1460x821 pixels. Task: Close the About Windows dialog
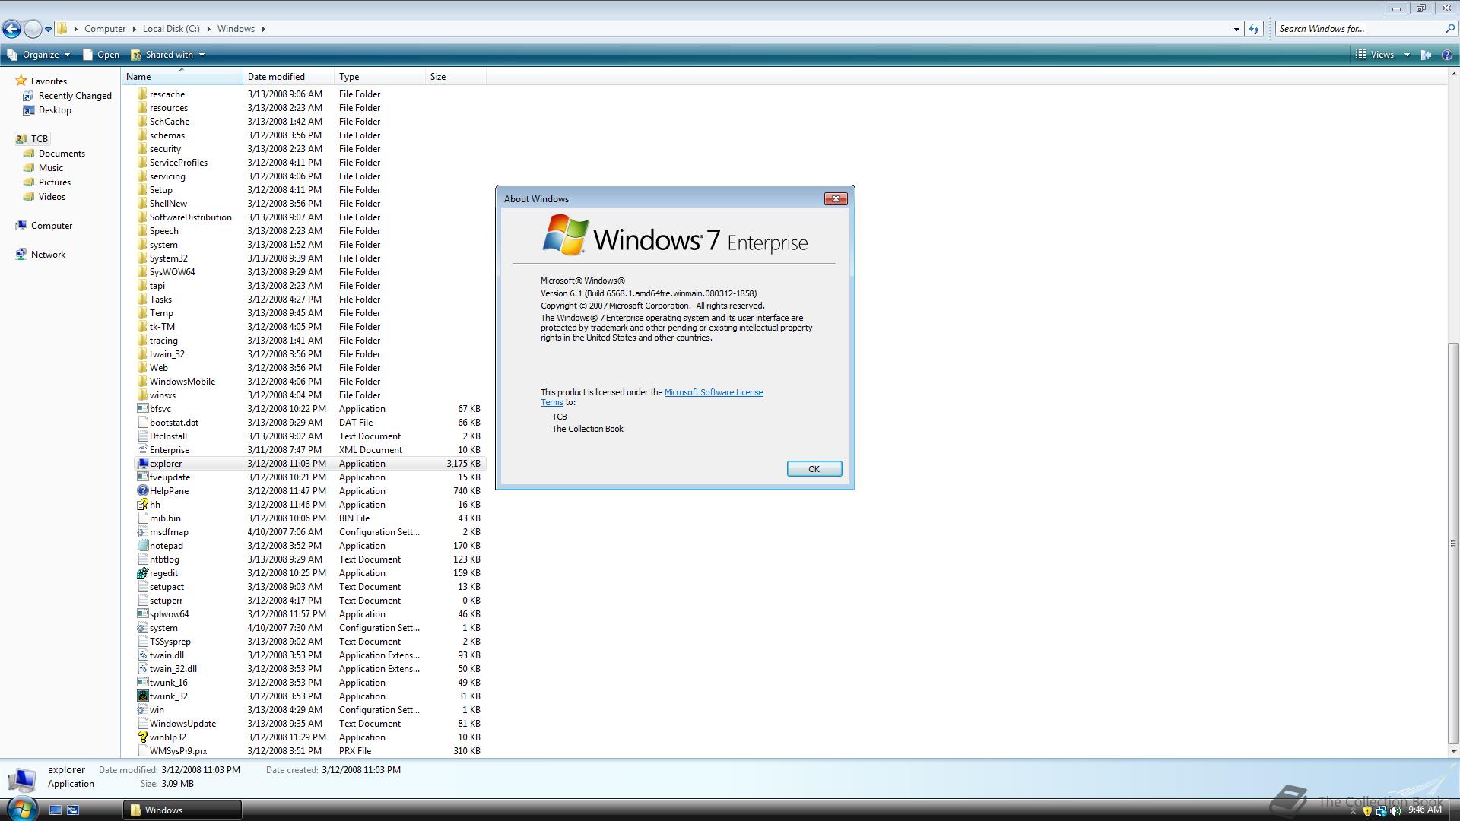(x=836, y=199)
